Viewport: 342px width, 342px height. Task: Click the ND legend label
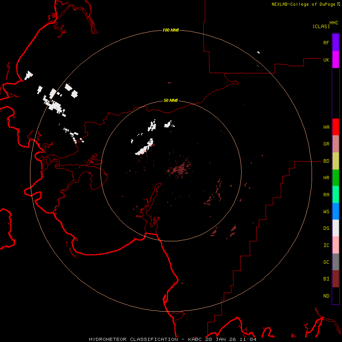click(x=326, y=296)
